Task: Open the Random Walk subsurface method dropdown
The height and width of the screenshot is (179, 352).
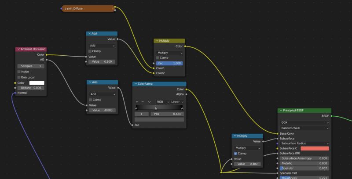Action: click(x=304, y=128)
